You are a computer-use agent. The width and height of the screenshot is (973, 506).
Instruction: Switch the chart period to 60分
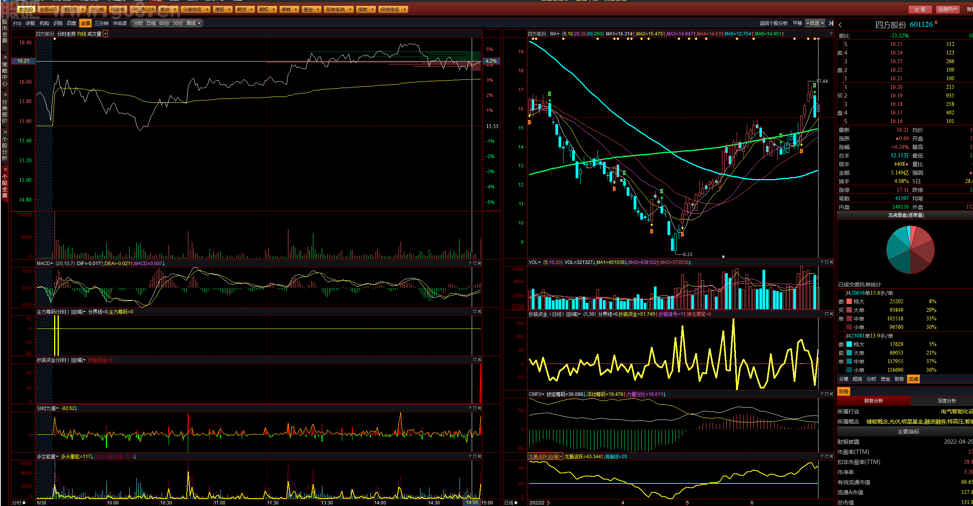pos(164,23)
